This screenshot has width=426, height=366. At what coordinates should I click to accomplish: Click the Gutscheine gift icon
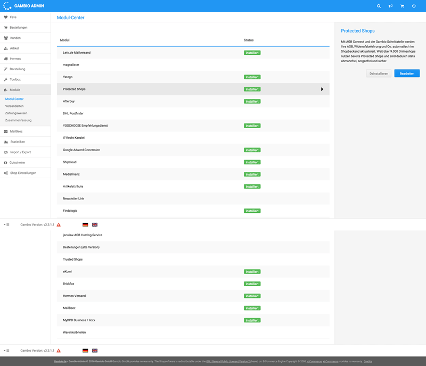tap(5, 163)
